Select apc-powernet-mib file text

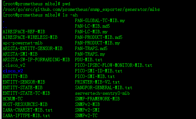tap(23, 43)
